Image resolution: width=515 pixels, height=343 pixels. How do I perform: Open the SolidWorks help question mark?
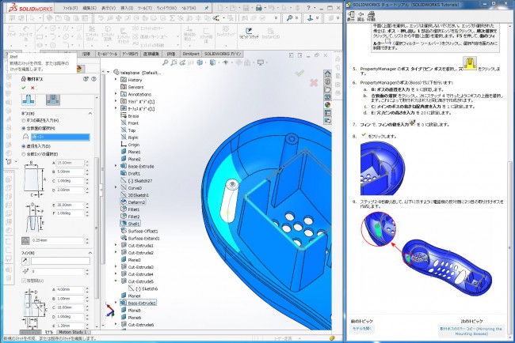pos(308,8)
